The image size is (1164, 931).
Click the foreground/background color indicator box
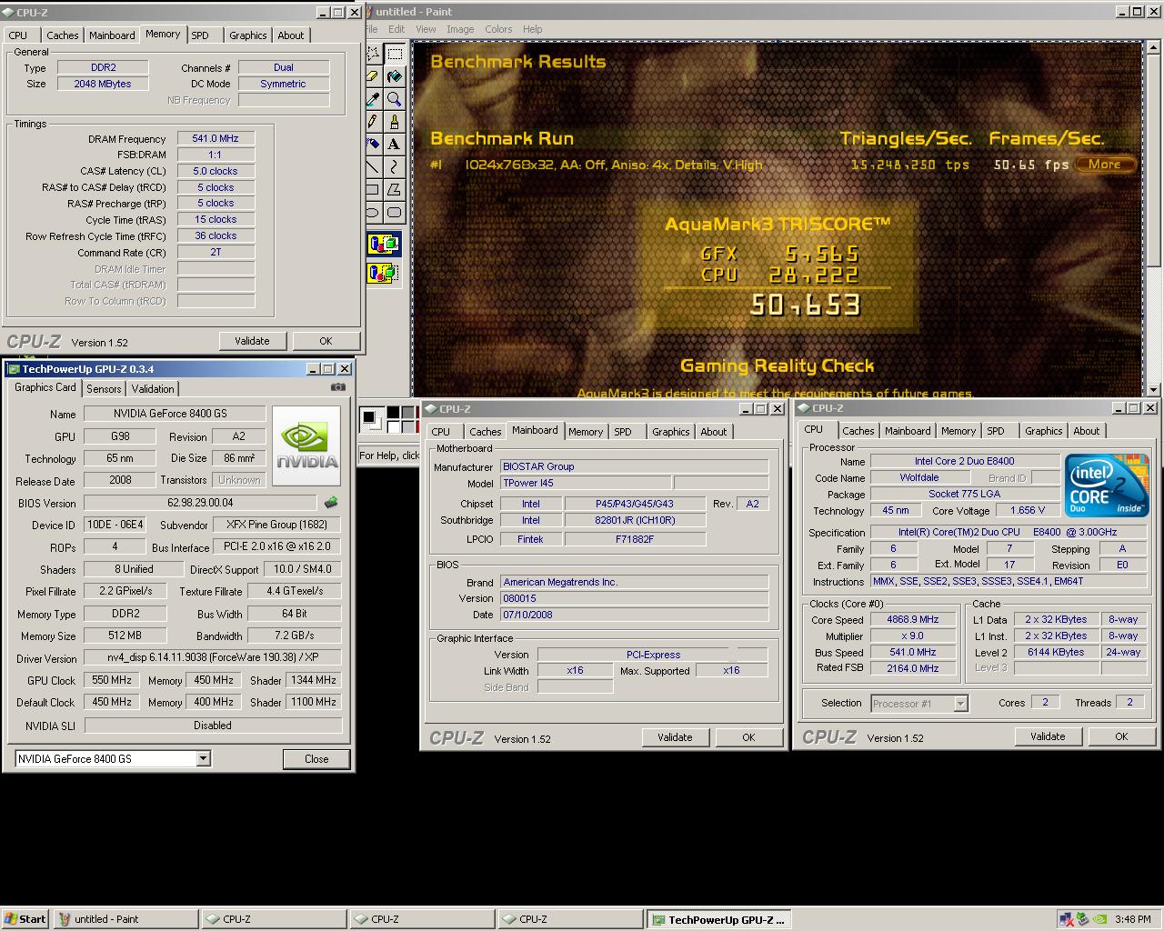(x=373, y=420)
